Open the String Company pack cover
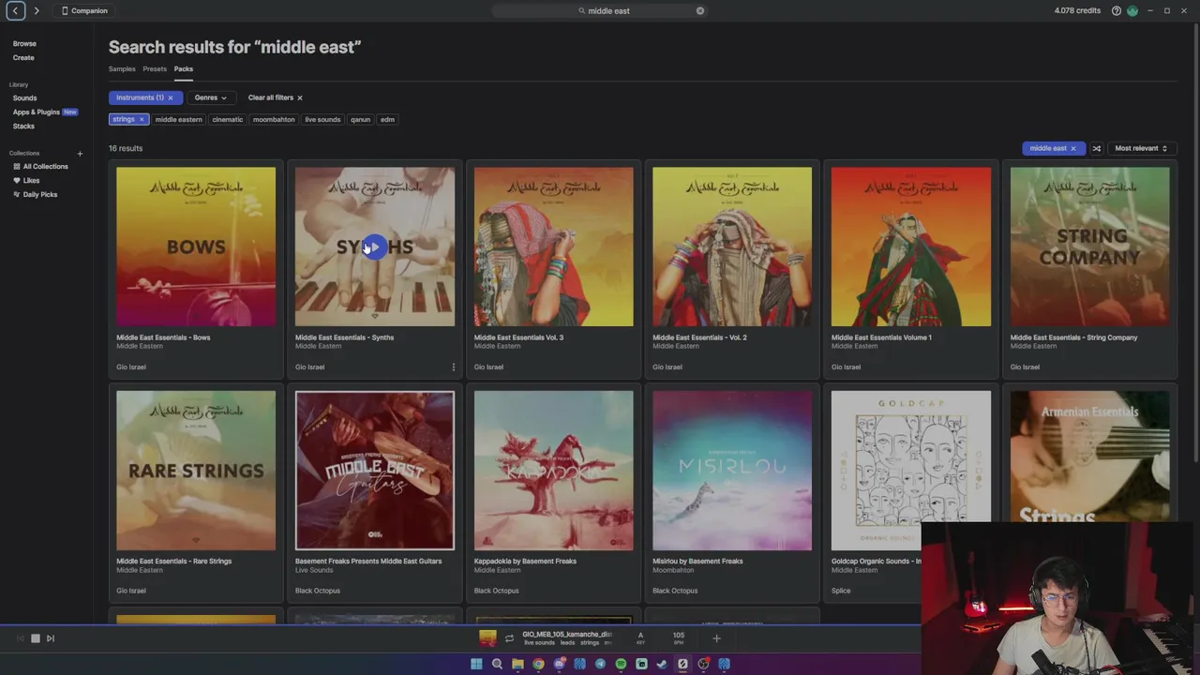Screen dimensions: 1200x675 point(1089,247)
